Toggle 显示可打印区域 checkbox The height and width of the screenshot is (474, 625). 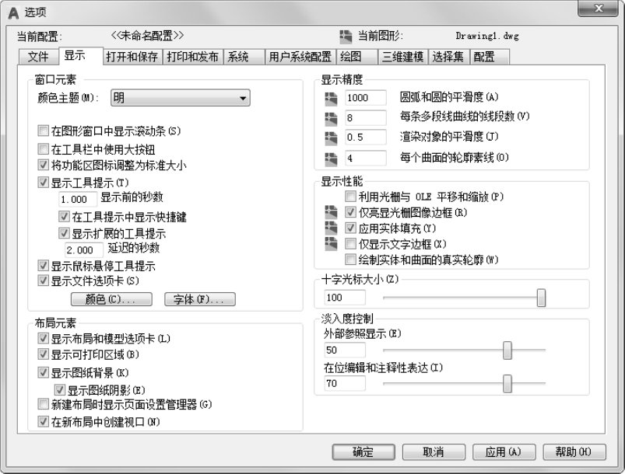[x=43, y=354]
